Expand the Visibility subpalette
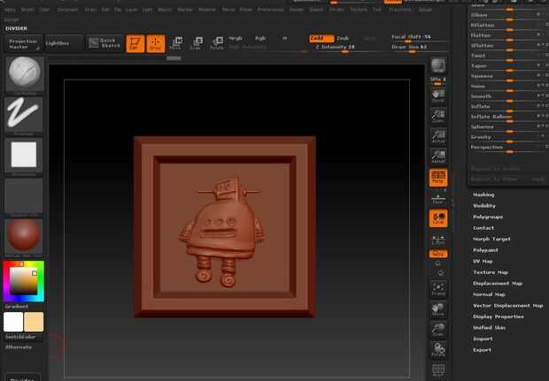The width and height of the screenshot is (549, 381). 484,206
